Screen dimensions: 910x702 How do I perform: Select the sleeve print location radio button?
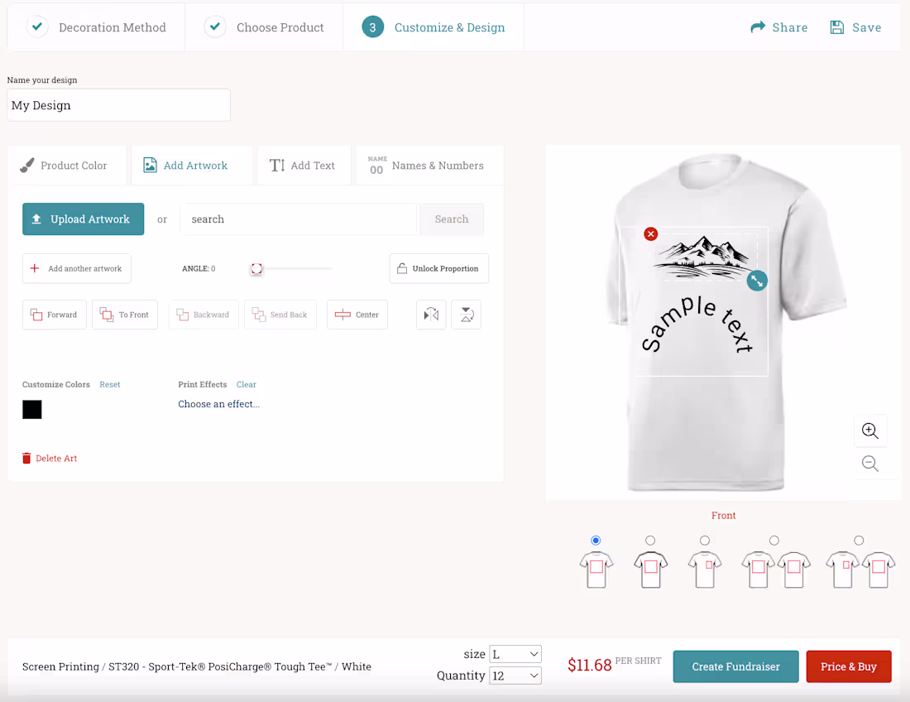click(705, 540)
